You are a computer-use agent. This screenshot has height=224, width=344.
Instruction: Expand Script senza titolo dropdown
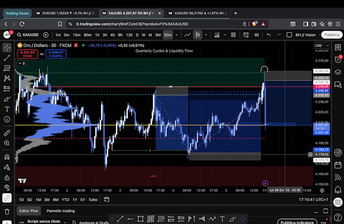click(x=65, y=222)
